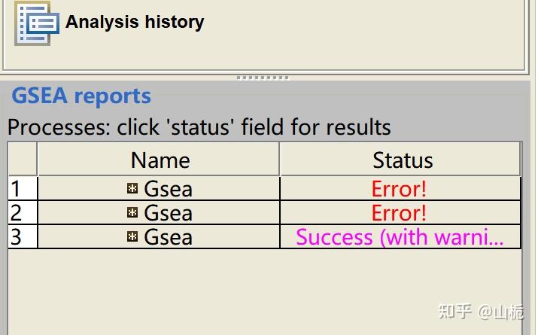The image size is (538, 335).
Task: Open the Error! status in row 1
Action: (x=399, y=188)
